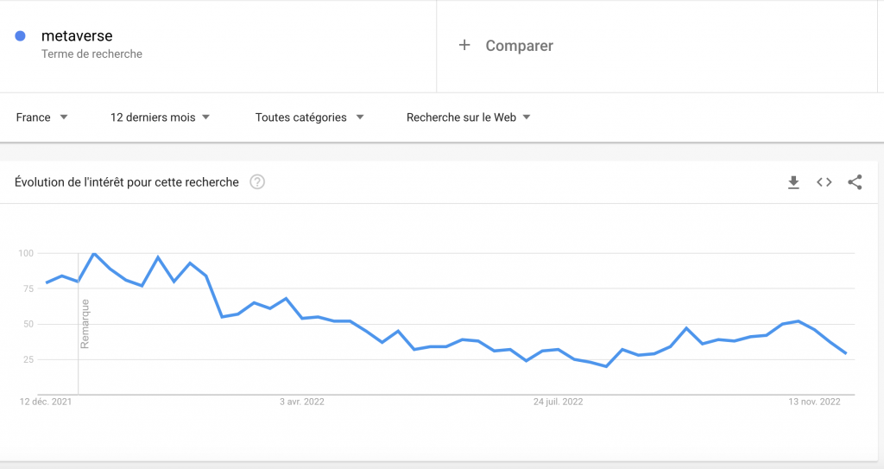Select the 3 avr. 2022 axis label
884x469 pixels.
point(302,402)
